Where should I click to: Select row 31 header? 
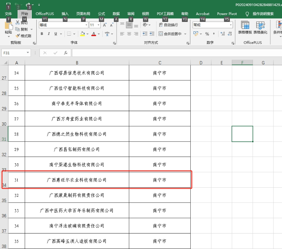tap(4, 134)
